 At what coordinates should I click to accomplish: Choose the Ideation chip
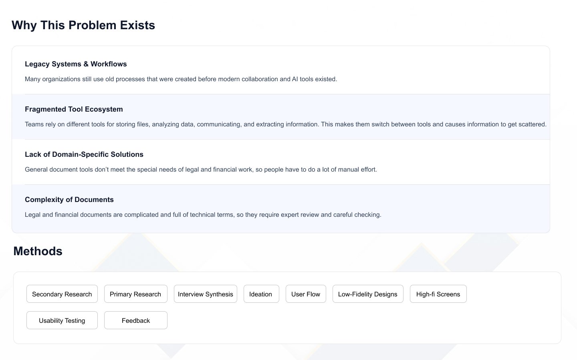[x=261, y=294]
